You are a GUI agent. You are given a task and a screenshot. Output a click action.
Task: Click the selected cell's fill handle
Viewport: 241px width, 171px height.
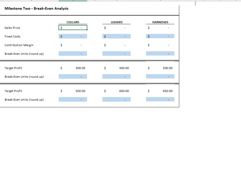coord(87,30)
